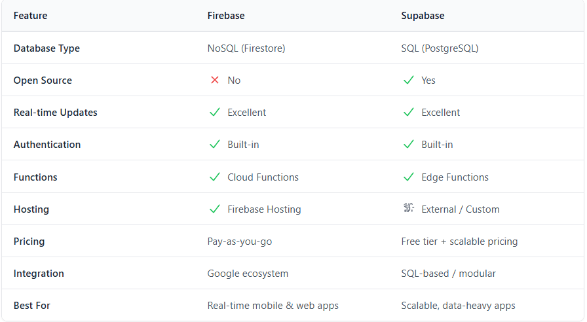Image resolution: width=587 pixels, height=322 pixels.
Task: Click the NoSQL (Firestore) cell
Action: click(x=246, y=48)
